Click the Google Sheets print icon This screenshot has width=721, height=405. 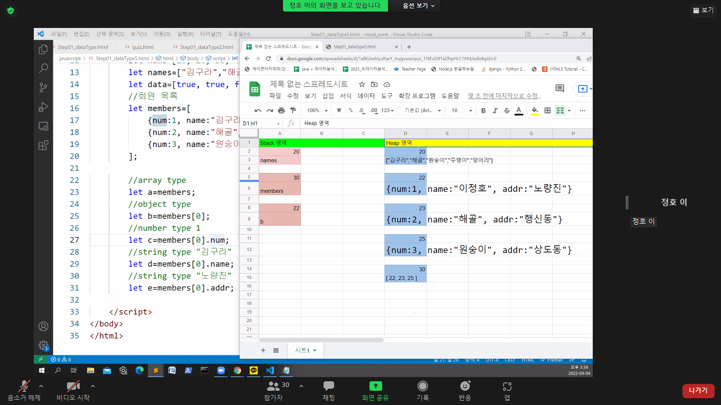point(281,111)
